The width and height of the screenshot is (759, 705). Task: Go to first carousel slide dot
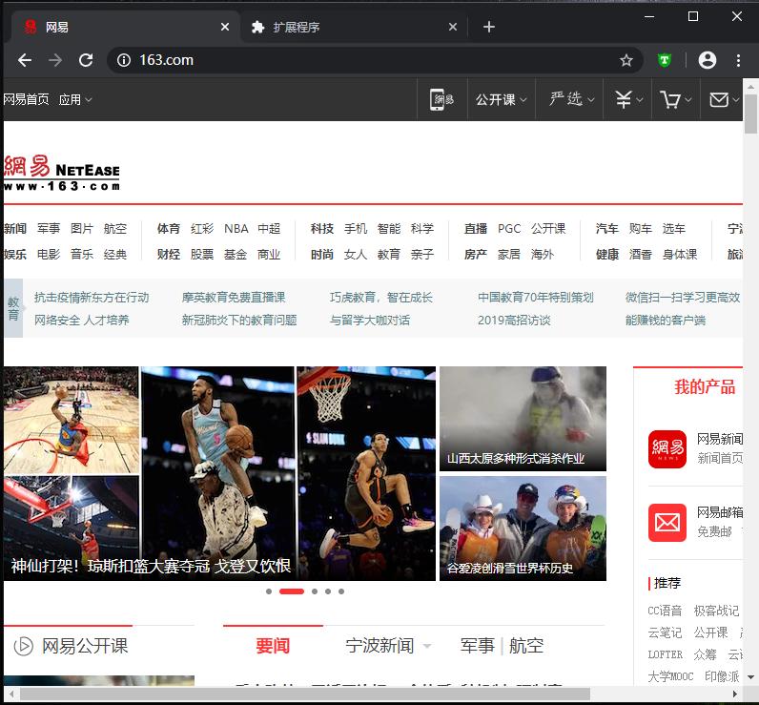click(x=269, y=591)
